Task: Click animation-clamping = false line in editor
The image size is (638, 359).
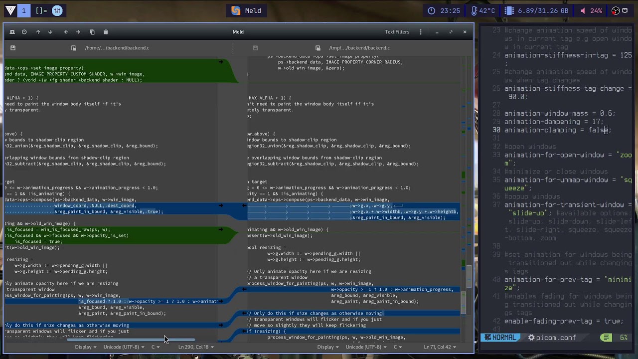Action: click(557, 130)
